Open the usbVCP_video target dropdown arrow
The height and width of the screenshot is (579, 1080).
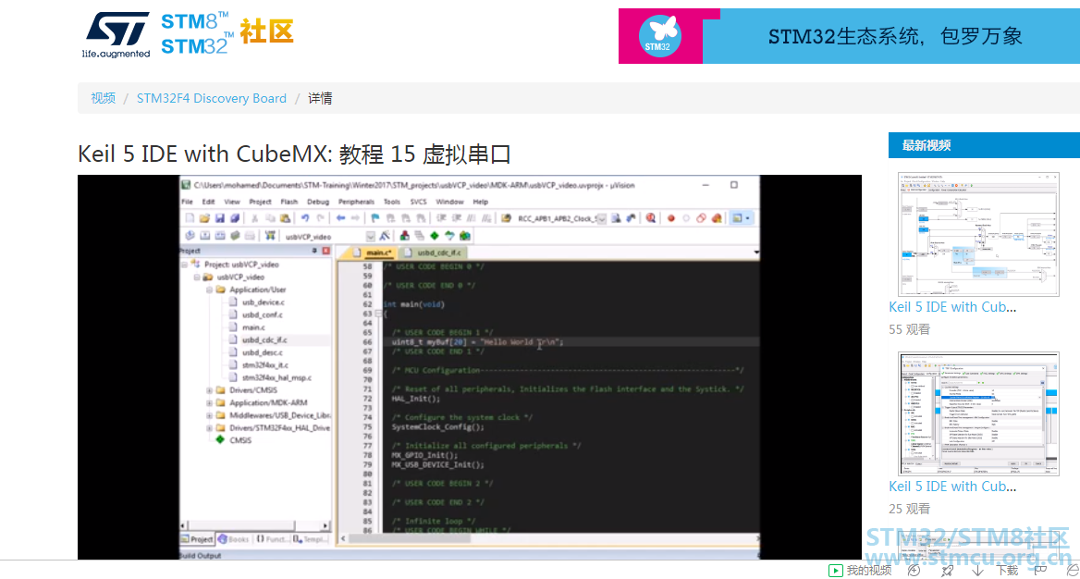(371, 237)
